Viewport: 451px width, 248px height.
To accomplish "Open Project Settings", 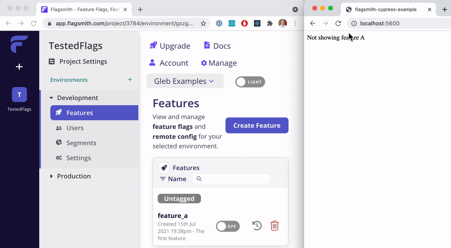I will [78, 62].
